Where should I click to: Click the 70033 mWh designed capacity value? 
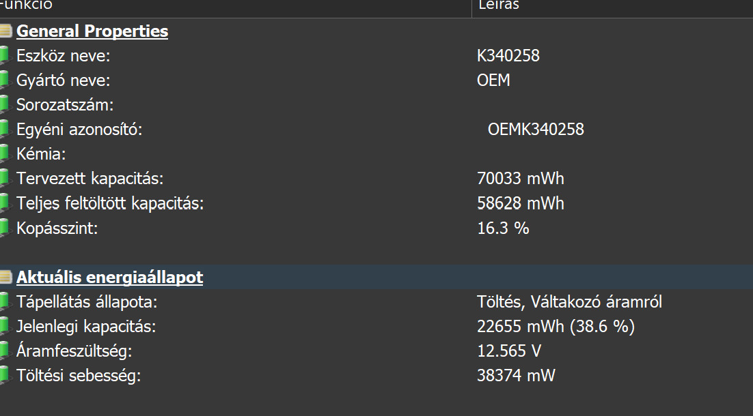coord(520,179)
